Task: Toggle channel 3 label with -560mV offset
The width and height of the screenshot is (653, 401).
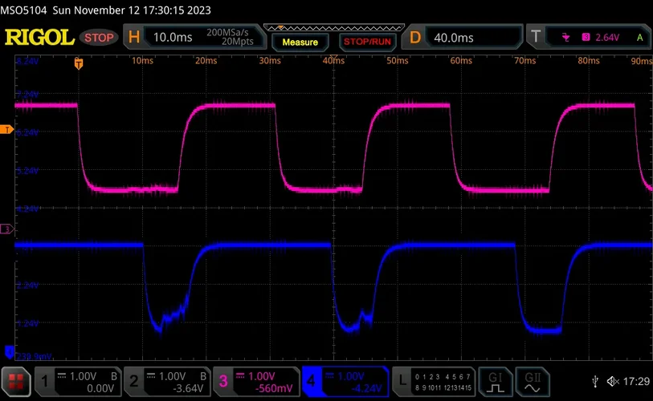Action: pyautogui.click(x=256, y=382)
